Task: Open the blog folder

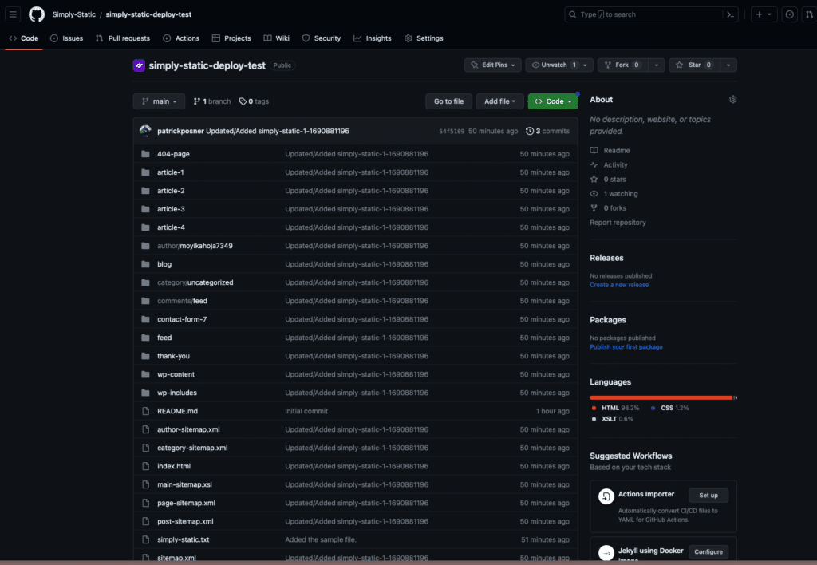Action: coord(164,264)
